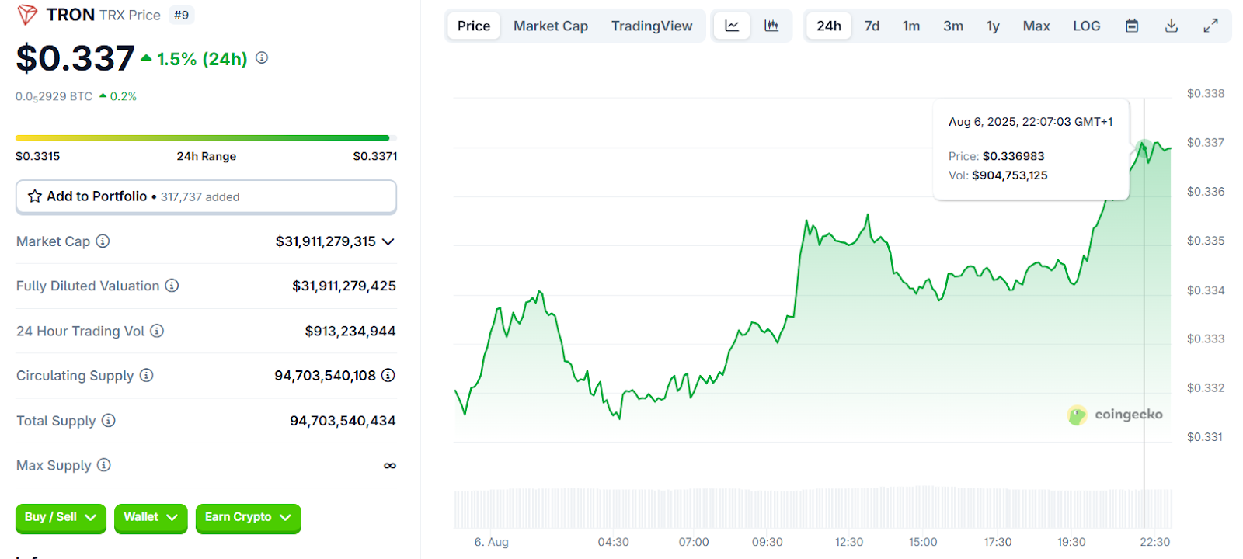Set chart range to 3m
This screenshot has height=559, width=1243.
(x=953, y=26)
